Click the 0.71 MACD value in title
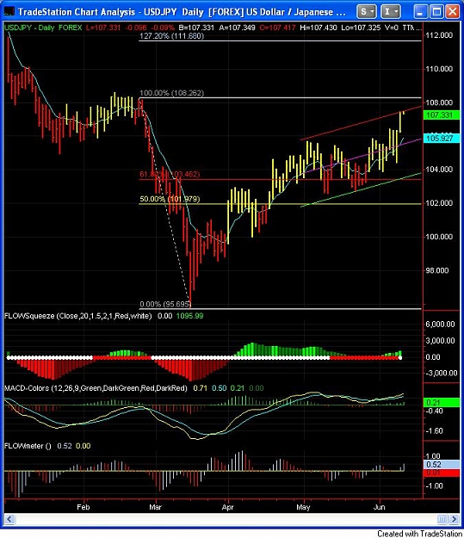 [x=200, y=388]
